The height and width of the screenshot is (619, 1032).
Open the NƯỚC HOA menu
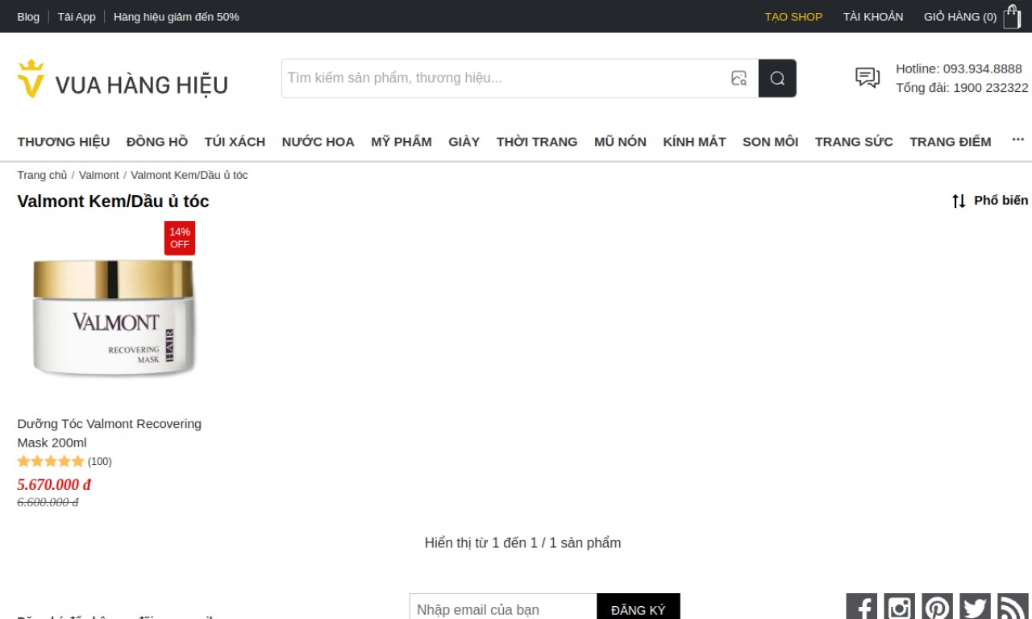pyautogui.click(x=318, y=142)
